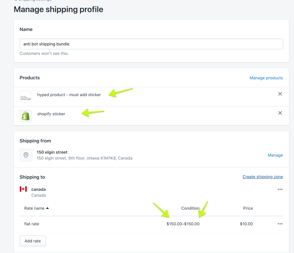This screenshot has width=294, height=253.
Task: Click the $10.00 price value
Action: point(246,224)
